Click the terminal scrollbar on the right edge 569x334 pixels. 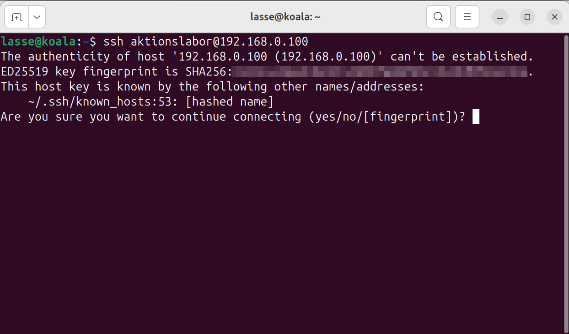coord(567,183)
